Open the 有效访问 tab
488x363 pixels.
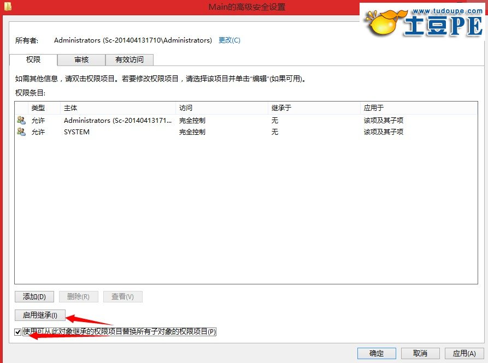click(130, 60)
